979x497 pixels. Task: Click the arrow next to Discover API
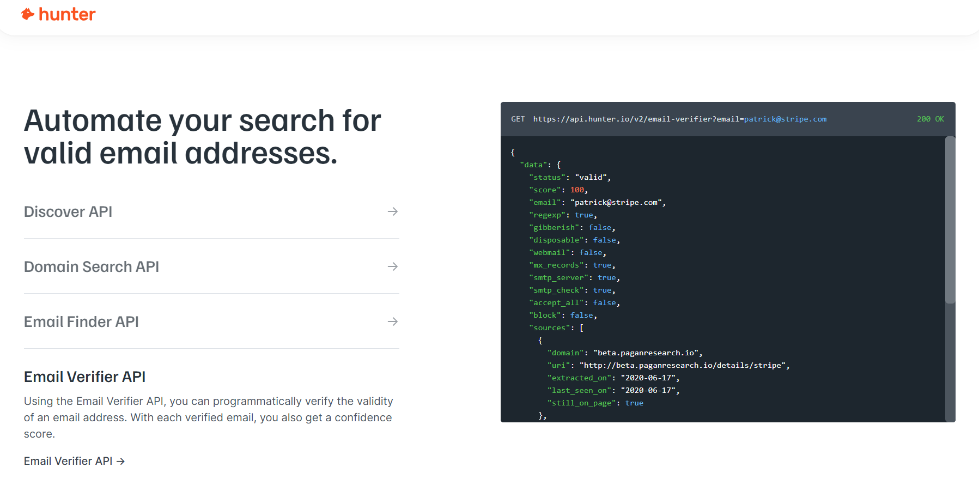coord(392,211)
